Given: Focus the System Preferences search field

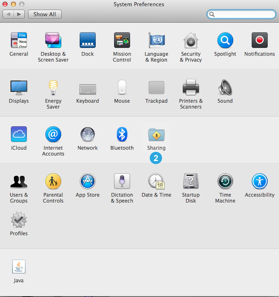Looking at the screenshot, I should (241, 14).
